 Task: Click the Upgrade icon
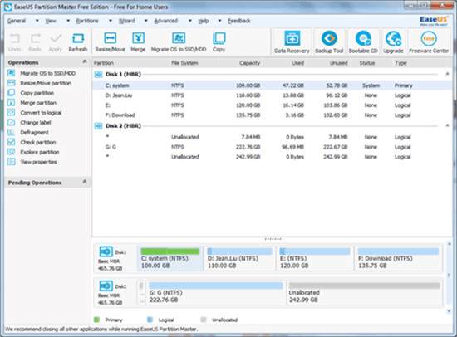click(x=393, y=42)
